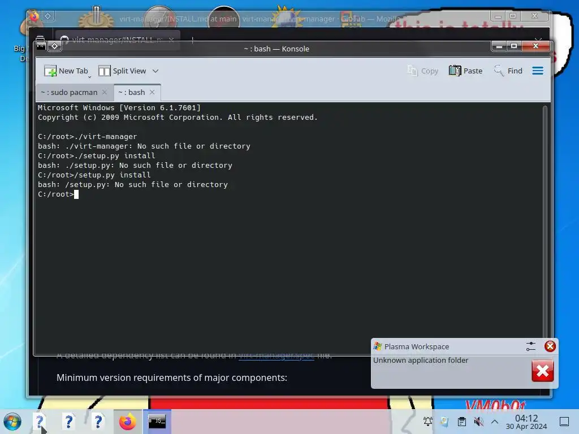579x434 pixels.
Task: Expand hidden system tray icons
Action: [x=495, y=422]
